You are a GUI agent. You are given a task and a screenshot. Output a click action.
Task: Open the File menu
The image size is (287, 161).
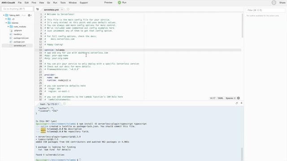pos(20,3)
